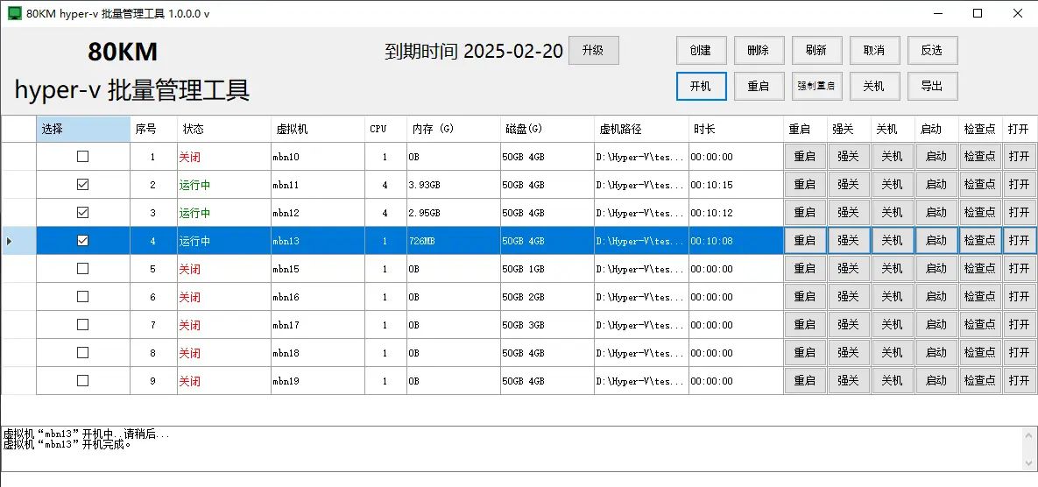Click the 升级 upgrade button
Viewport: 1038px width, 487px height.
point(594,50)
